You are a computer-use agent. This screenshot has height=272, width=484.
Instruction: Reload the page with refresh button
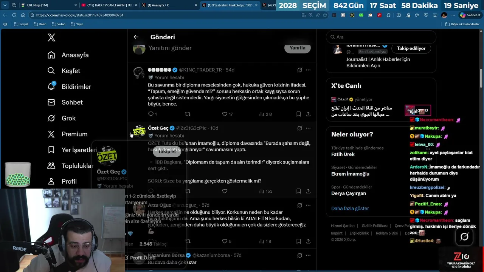14,15
